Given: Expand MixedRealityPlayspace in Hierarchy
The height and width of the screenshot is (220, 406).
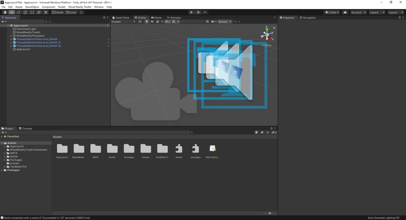Looking at the screenshot, I should tap(11, 36).
